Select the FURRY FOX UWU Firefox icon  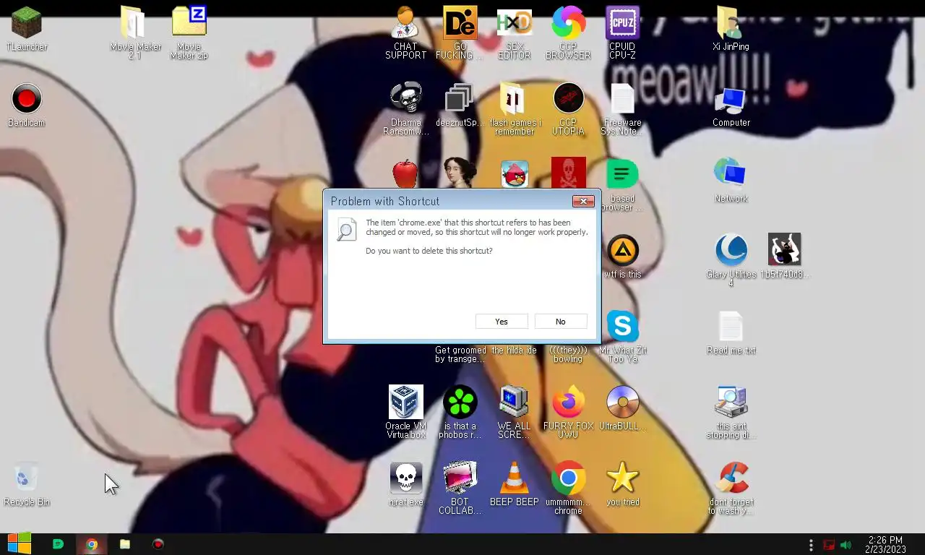point(568,412)
